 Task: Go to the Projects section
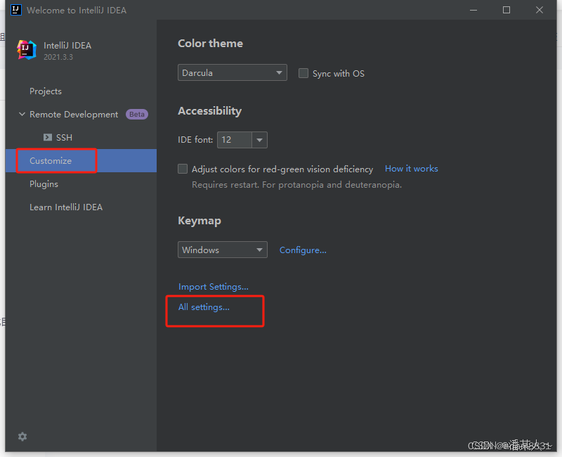click(x=46, y=91)
